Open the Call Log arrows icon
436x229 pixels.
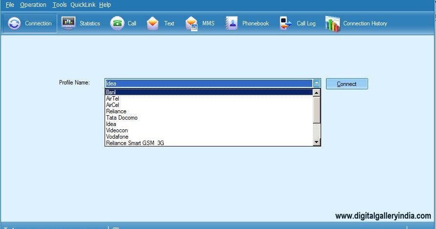(x=285, y=23)
